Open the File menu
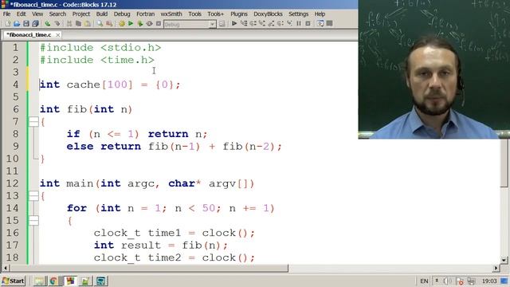510x287 pixels. point(6,14)
